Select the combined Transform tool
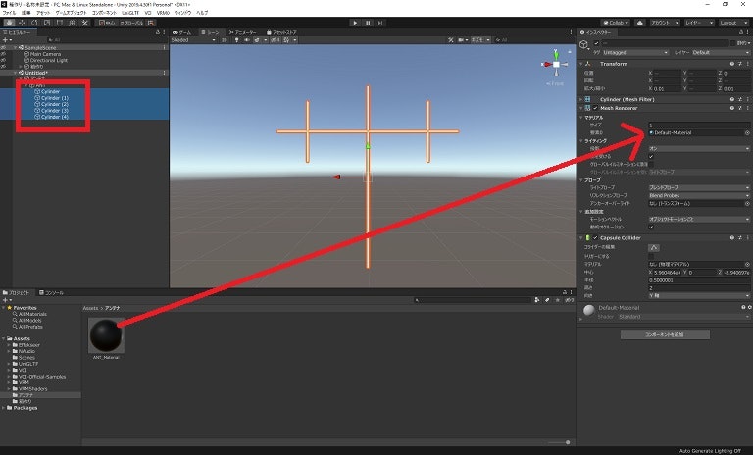Image resolution: width=753 pixels, height=455 pixels. coord(72,23)
